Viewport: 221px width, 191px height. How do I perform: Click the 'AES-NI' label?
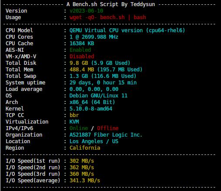15,50
